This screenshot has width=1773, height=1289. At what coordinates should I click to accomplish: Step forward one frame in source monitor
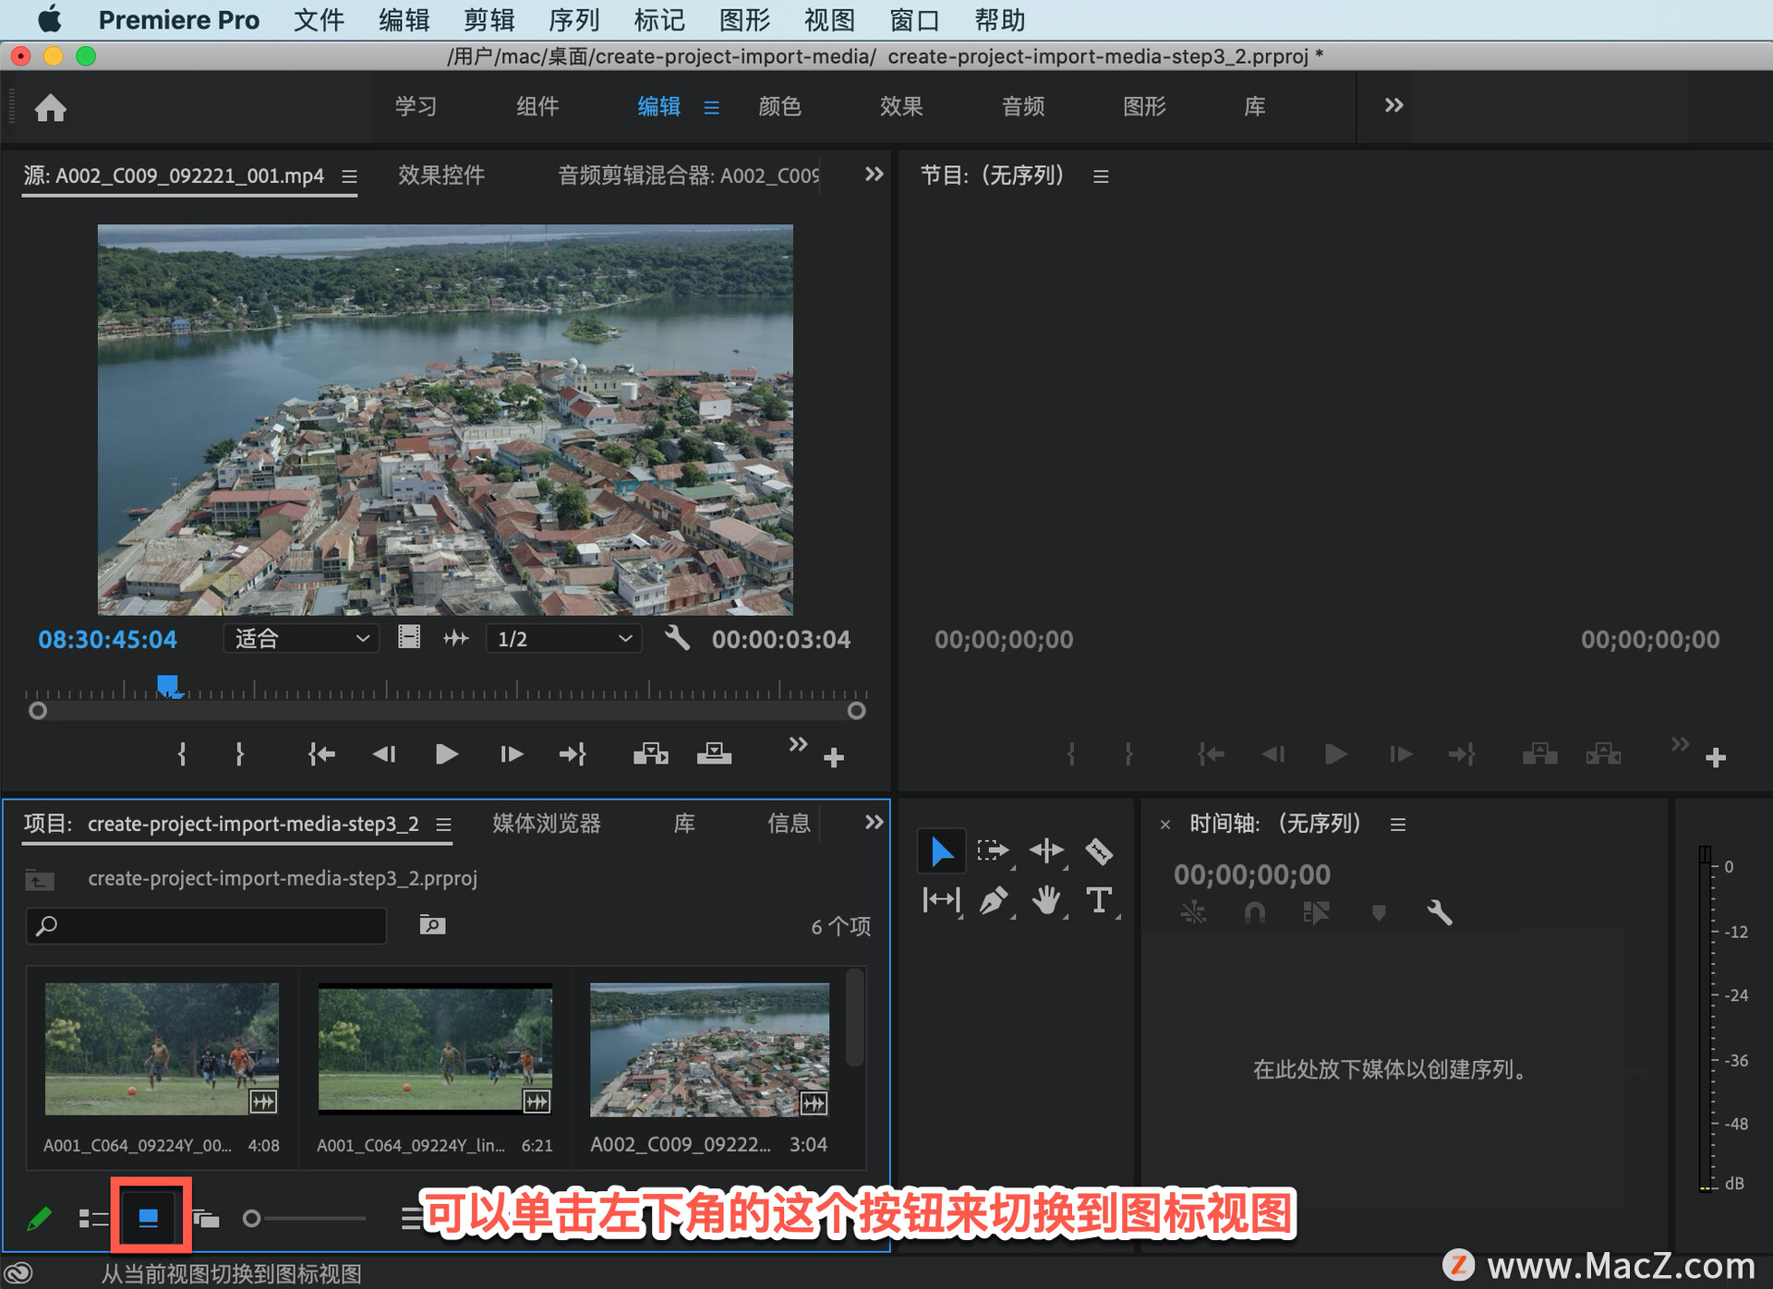tap(511, 754)
